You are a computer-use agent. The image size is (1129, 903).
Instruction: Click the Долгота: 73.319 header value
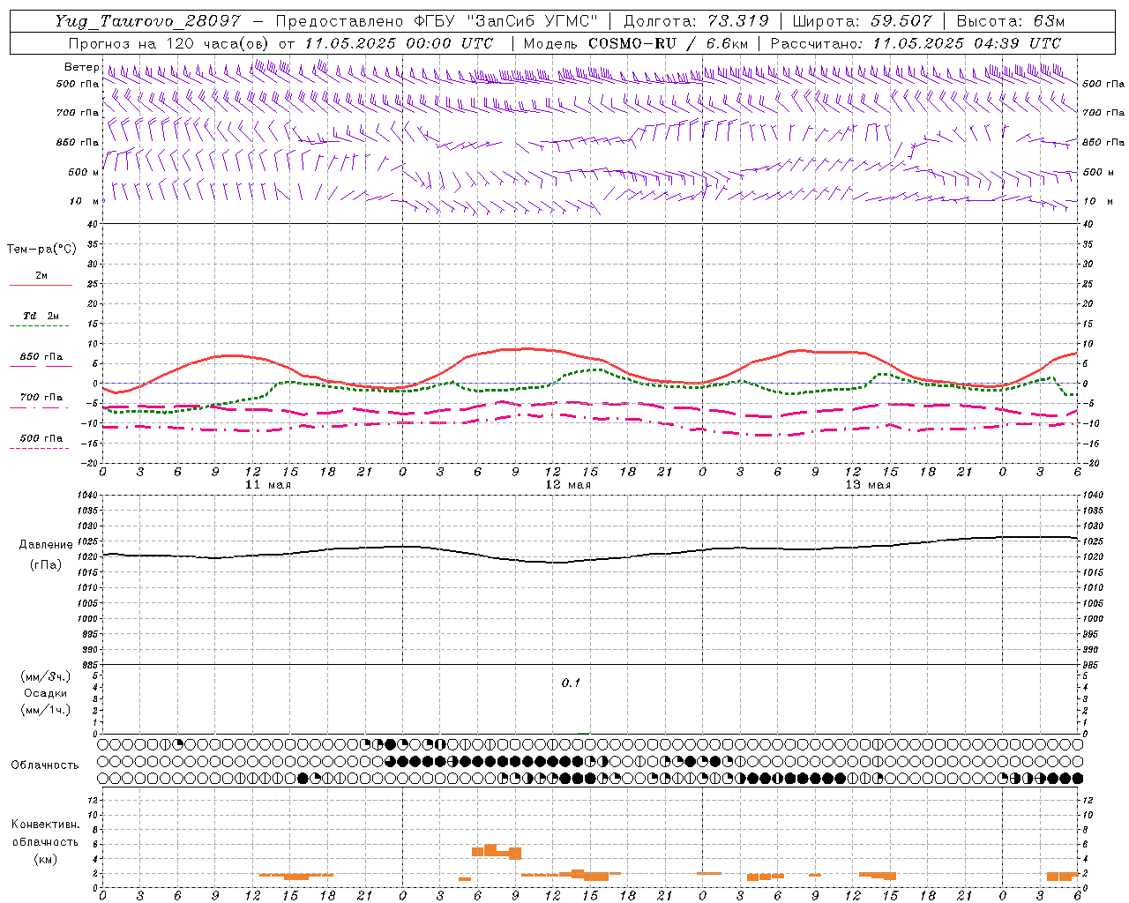[696, 21]
